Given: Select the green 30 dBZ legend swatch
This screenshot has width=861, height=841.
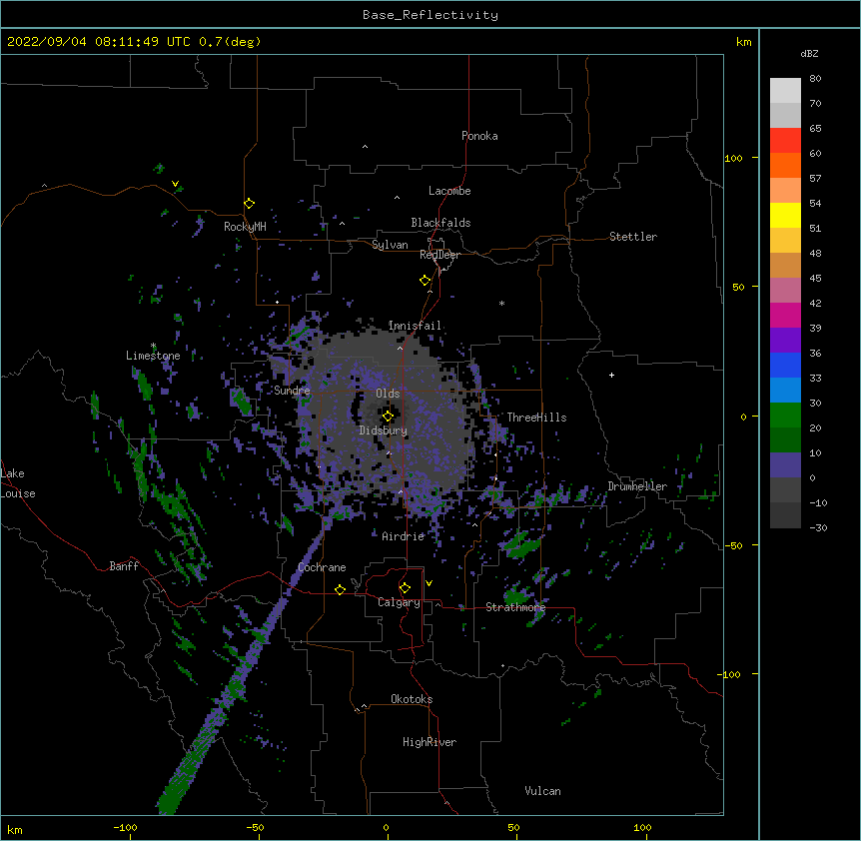Looking at the screenshot, I should point(785,416).
